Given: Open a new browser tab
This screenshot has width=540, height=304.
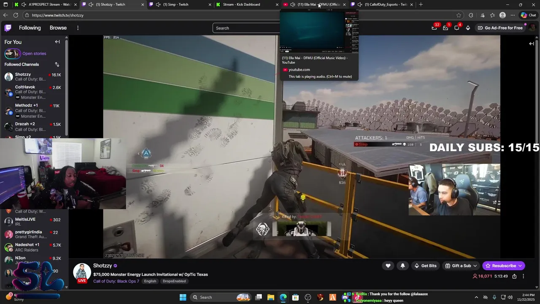Looking at the screenshot, I should point(421,5).
